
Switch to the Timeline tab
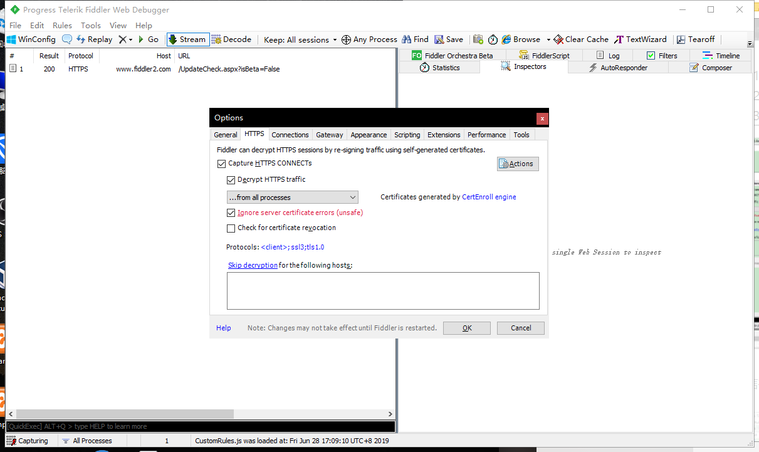click(721, 55)
